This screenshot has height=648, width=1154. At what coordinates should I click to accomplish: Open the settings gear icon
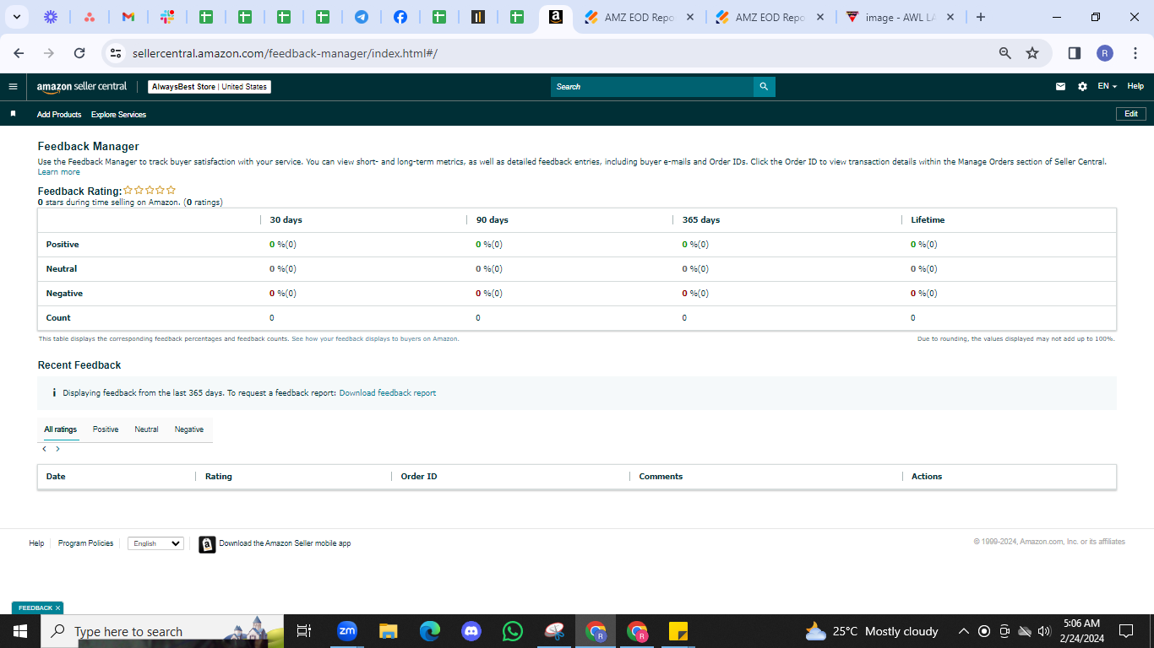pyautogui.click(x=1082, y=86)
